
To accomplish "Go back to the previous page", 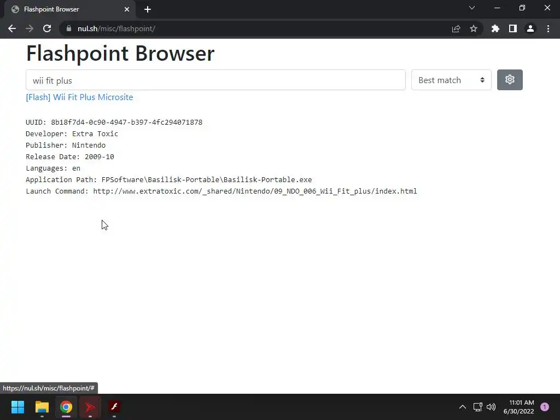I will (12, 28).
